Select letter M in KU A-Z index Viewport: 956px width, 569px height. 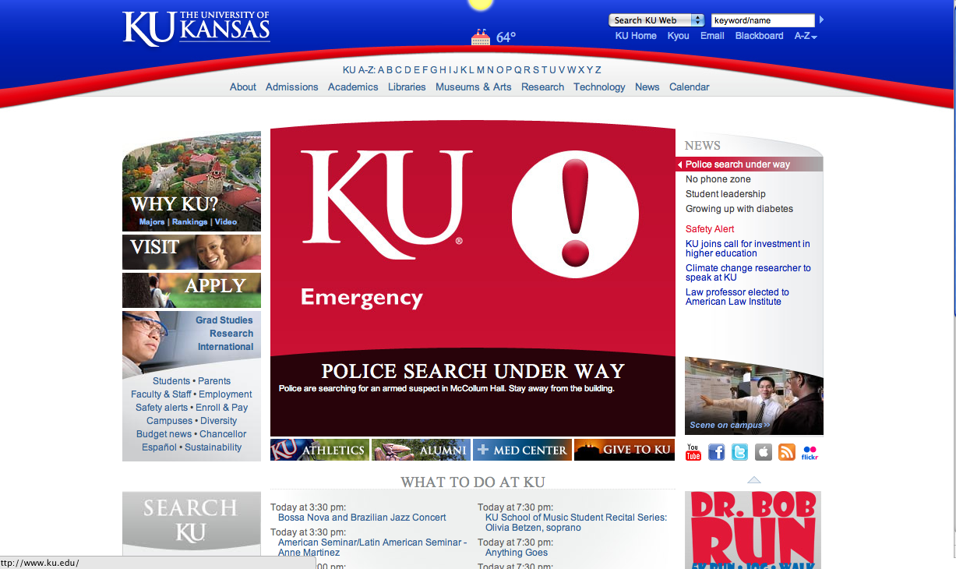[x=481, y=70]
